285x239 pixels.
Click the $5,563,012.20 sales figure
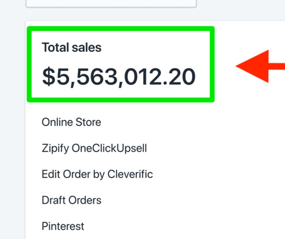tap(119, 76)
